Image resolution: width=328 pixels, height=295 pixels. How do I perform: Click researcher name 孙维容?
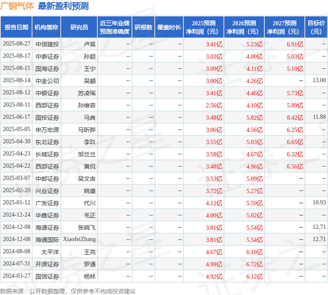87,105
